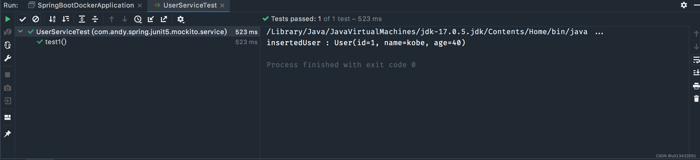
Task: Expand all test tree nodes
Action: coord(82,19)
